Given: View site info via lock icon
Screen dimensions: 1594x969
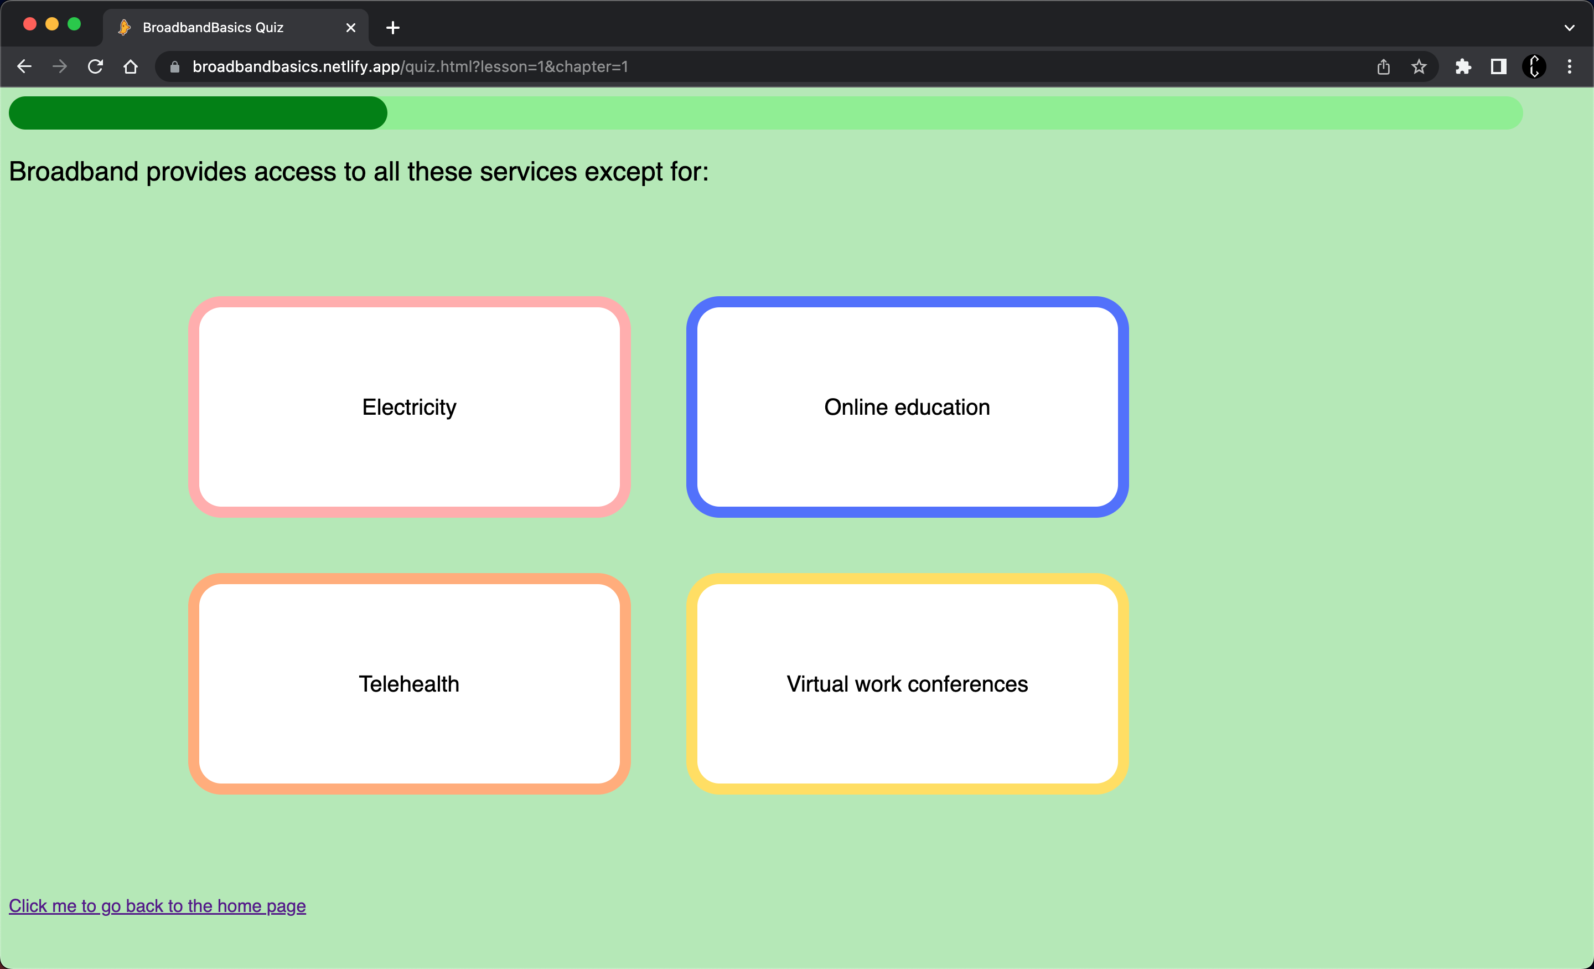Looking at the screenshot, I should click(x=175, y=66).
